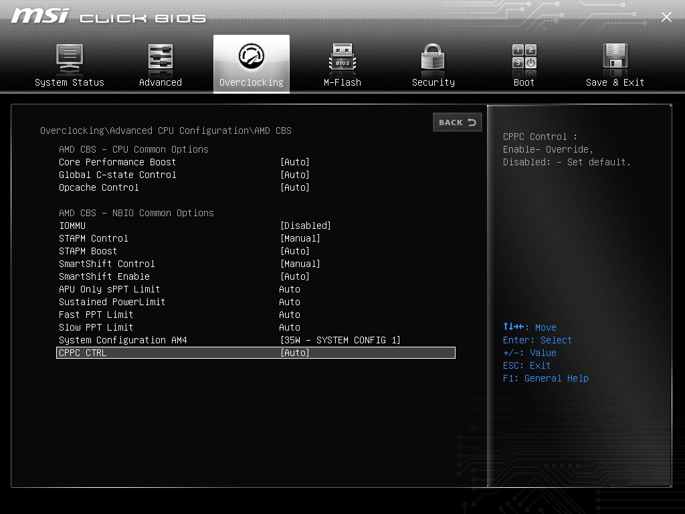Select the Core Performance Boost row label
Screen dimensions: 685x514
click(x=118, y=162)
